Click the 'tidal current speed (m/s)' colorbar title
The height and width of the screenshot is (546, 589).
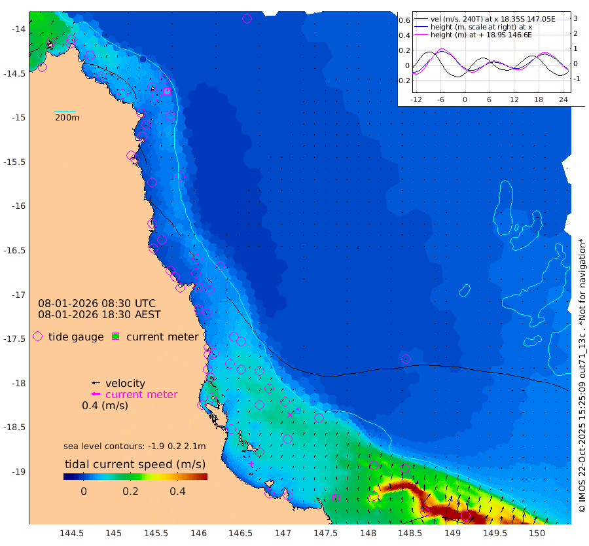click(x=135, y=464)
